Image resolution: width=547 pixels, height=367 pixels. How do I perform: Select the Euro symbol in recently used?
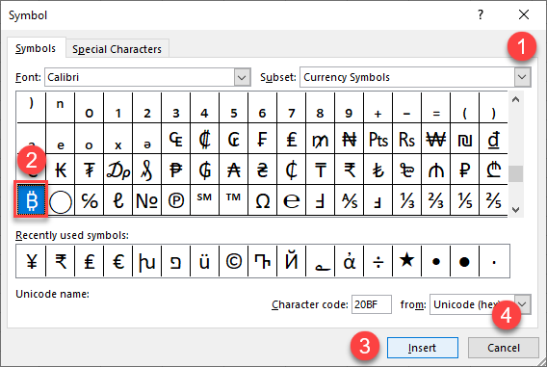tap(118, 261)
